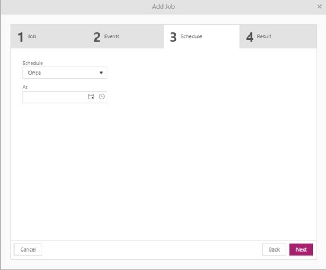This screenshot has height=270, width=326.
Task: Expand the Schedule dropdown arrow
Action: 101,73
